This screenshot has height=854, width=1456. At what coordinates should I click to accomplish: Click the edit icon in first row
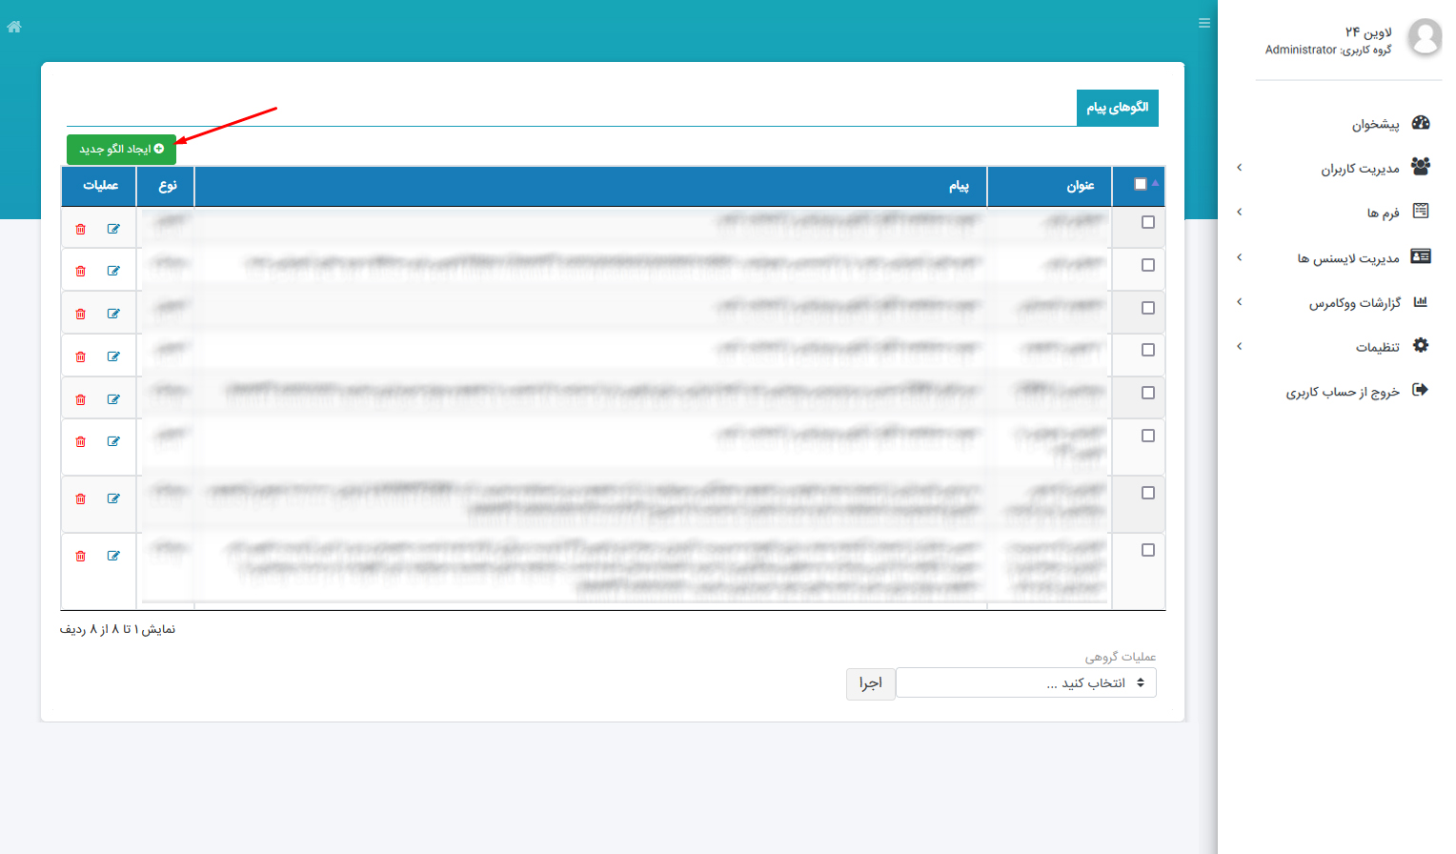click(113, 229)
